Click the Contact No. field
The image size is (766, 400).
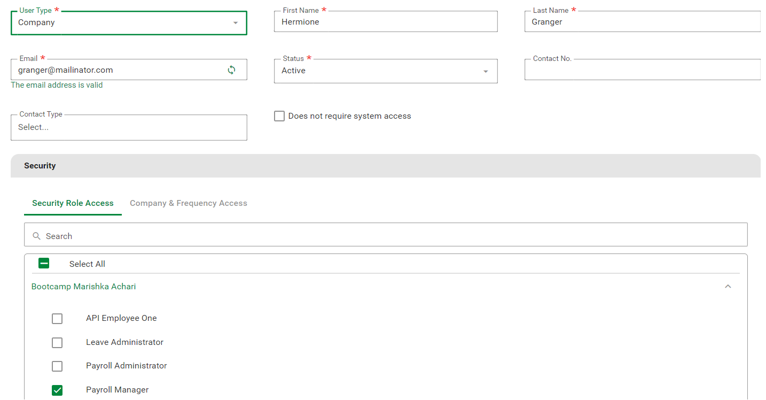[641, 70]
